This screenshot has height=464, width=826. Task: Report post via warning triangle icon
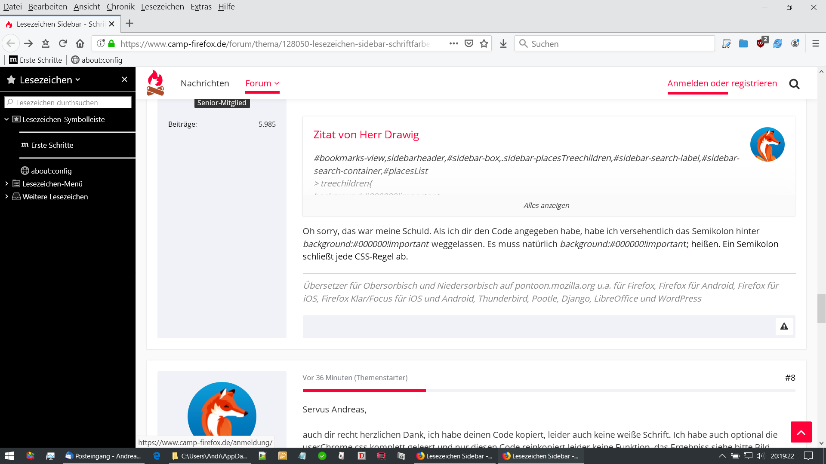pos(784,327)
